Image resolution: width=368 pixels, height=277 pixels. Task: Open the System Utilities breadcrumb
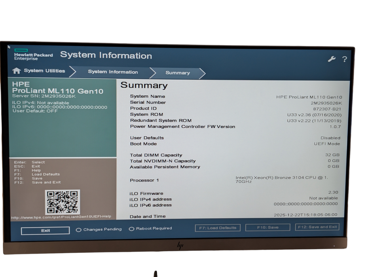click(44, 71)
